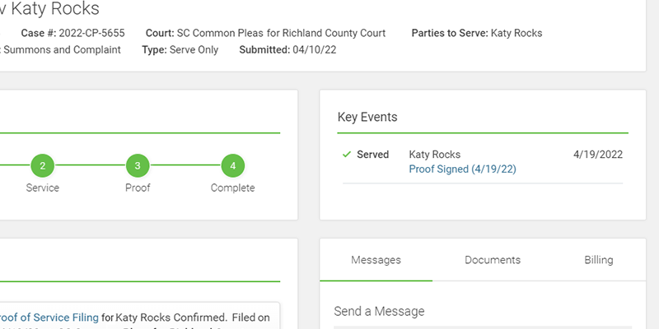
Task: Click the step 2 Service circle
Action: click(42, 166)
